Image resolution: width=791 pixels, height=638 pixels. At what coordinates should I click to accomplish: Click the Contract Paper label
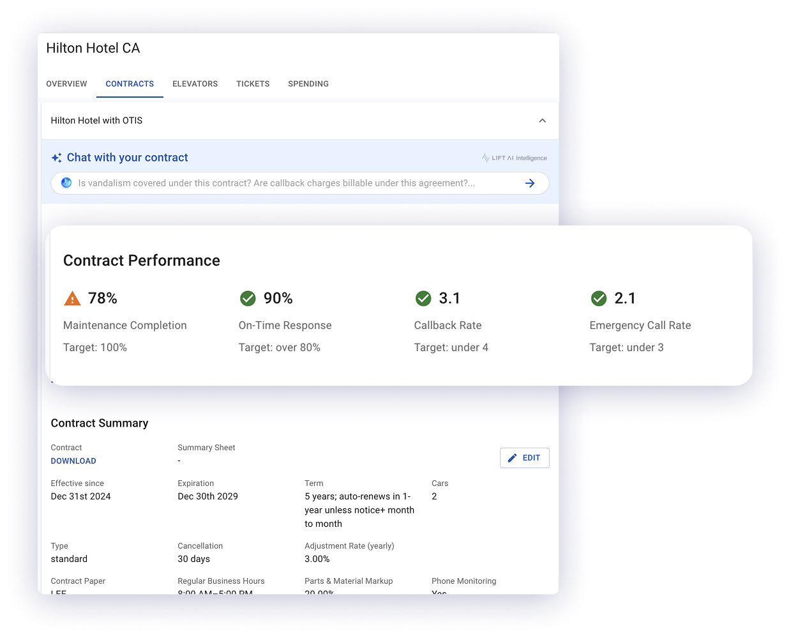pos(78,581)
